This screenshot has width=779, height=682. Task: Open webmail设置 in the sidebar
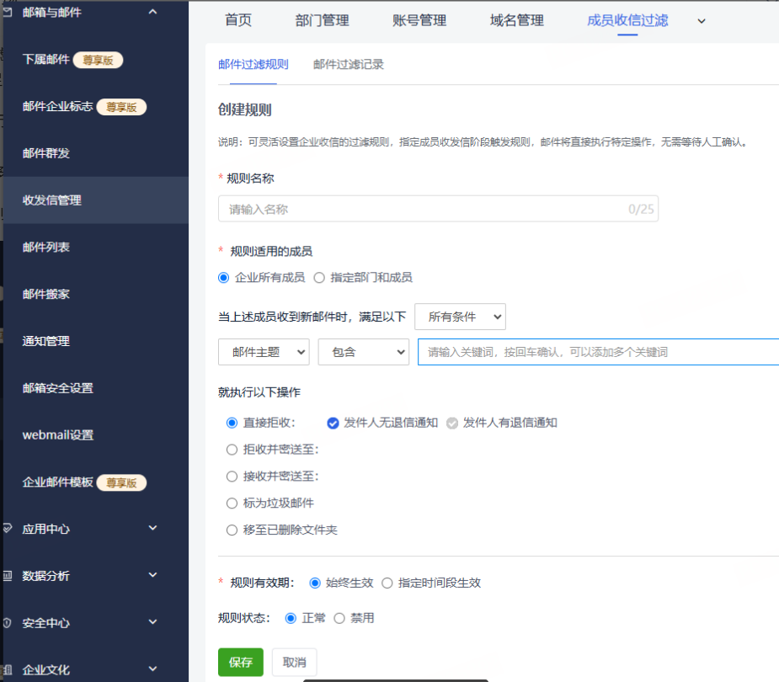tap(57, 434)
